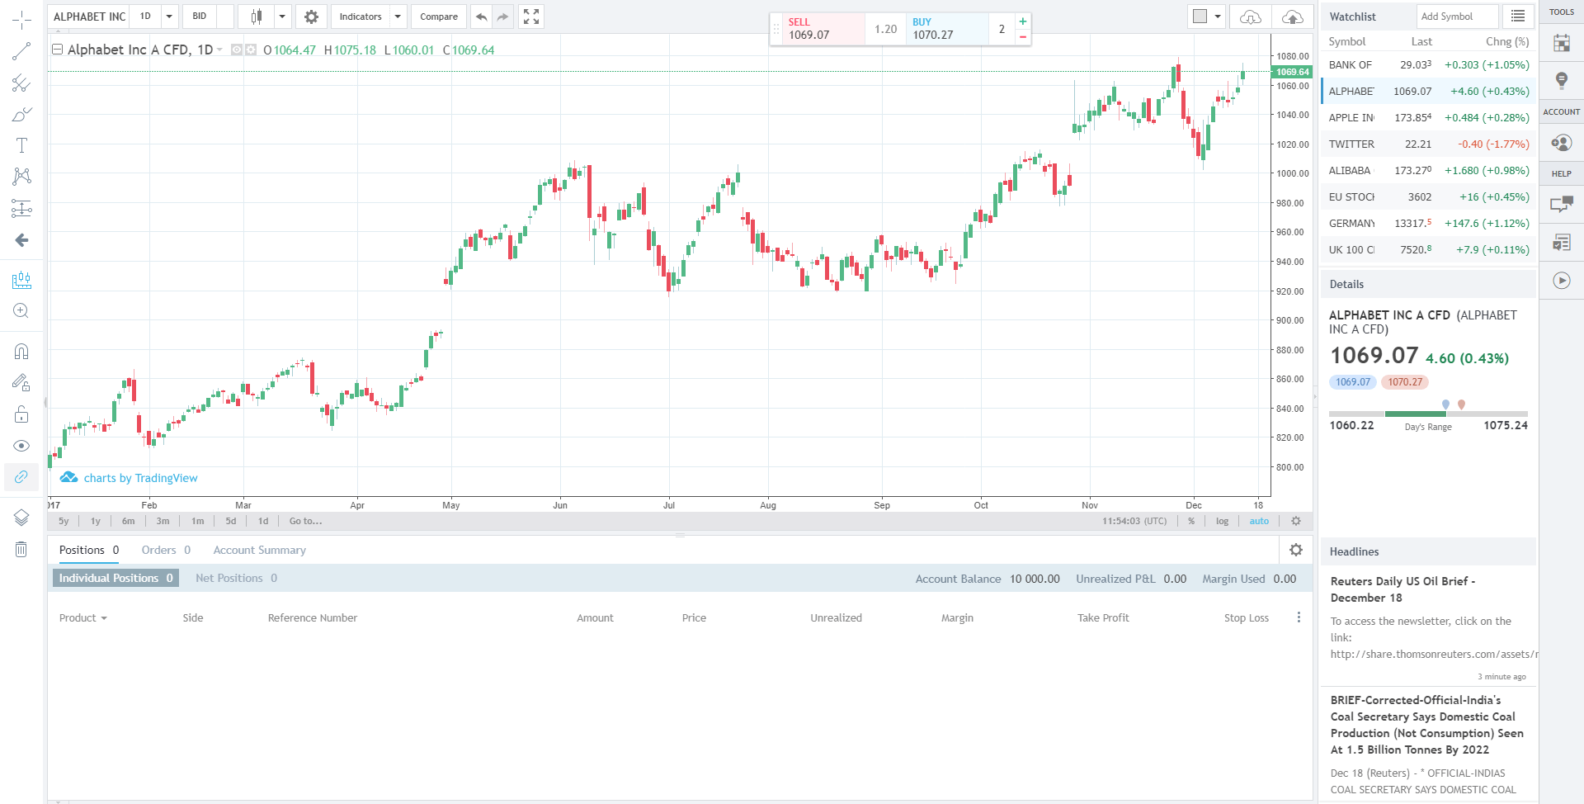1584x804 pixels.
Task: Select the candlestick chart style icon
Action: point(257,17)
